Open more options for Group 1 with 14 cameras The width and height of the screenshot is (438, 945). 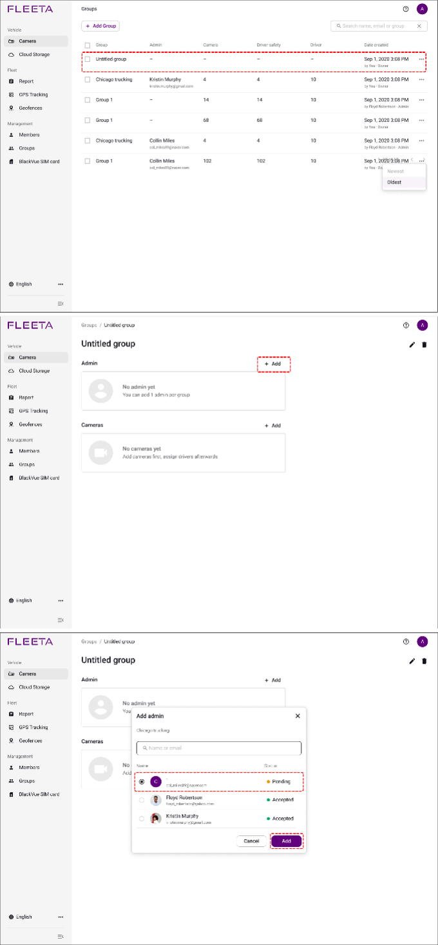point(421,100)
